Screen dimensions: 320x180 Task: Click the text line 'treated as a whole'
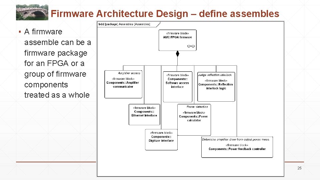(x=57, y=95)
